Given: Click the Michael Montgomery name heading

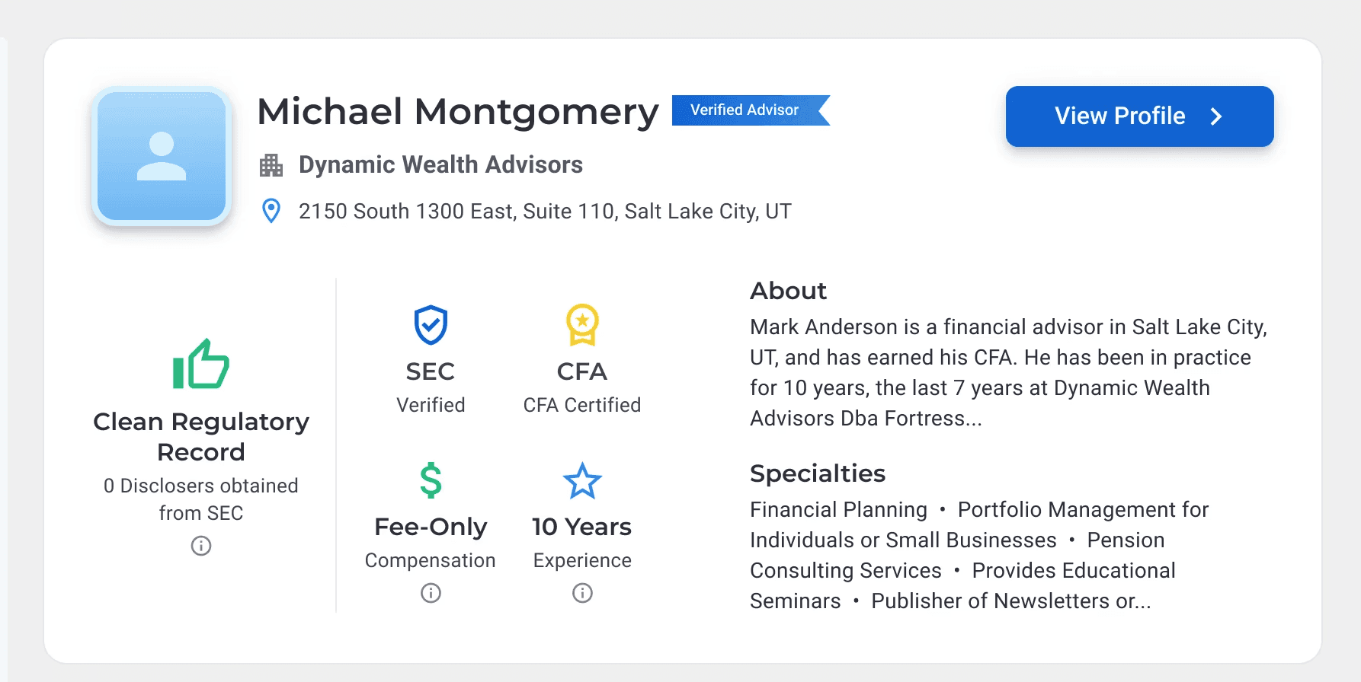Looking at the screenshot, I should pos(457,112).
